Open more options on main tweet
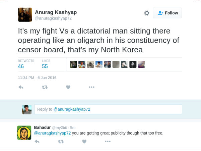This screenshot has height=151, width=201. pyautogui.click(x=91, y=87)
